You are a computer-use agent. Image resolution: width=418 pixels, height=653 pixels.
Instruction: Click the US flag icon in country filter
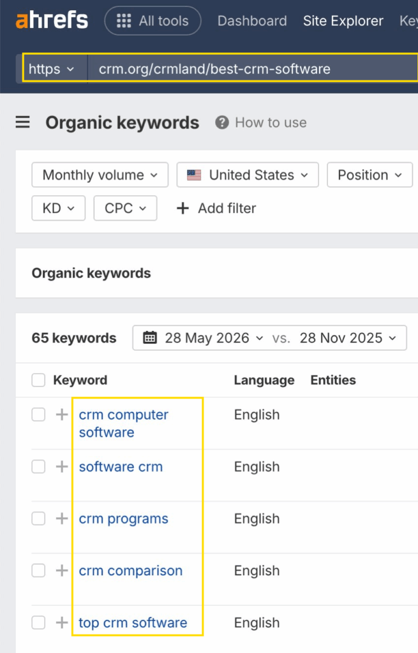pyautogui.click(x=194, y=175)
